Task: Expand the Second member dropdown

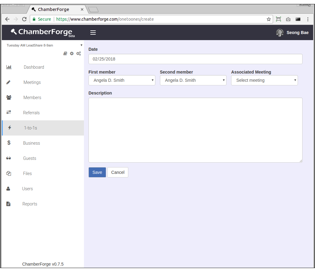Action: [x=193, y=80]
